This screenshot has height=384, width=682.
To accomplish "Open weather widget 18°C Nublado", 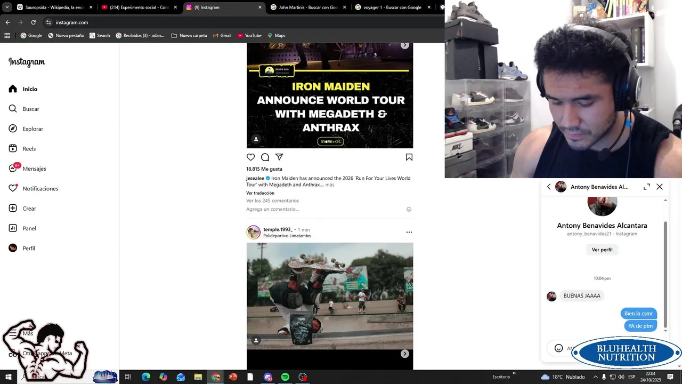I will [x=563, y=377].
